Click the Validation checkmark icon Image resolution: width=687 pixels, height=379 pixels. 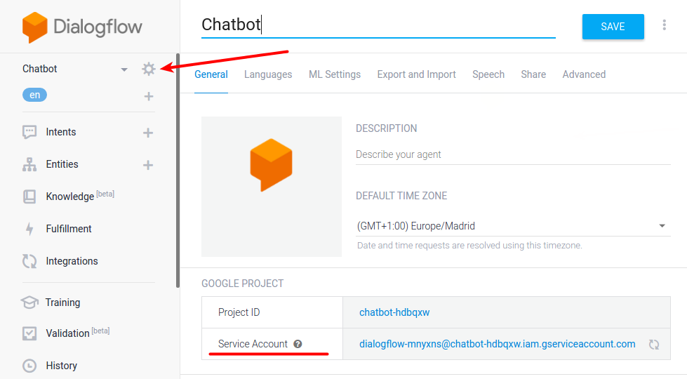29,333
